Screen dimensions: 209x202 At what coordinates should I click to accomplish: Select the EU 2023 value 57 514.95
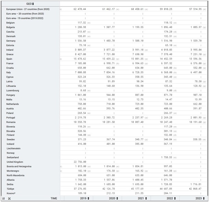tap(193, 9)
